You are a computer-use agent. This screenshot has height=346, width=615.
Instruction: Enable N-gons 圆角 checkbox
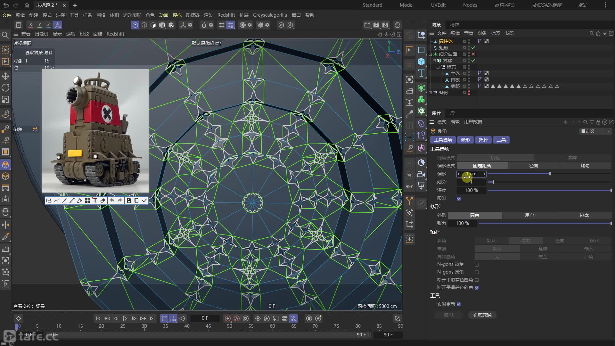[477, 272]
